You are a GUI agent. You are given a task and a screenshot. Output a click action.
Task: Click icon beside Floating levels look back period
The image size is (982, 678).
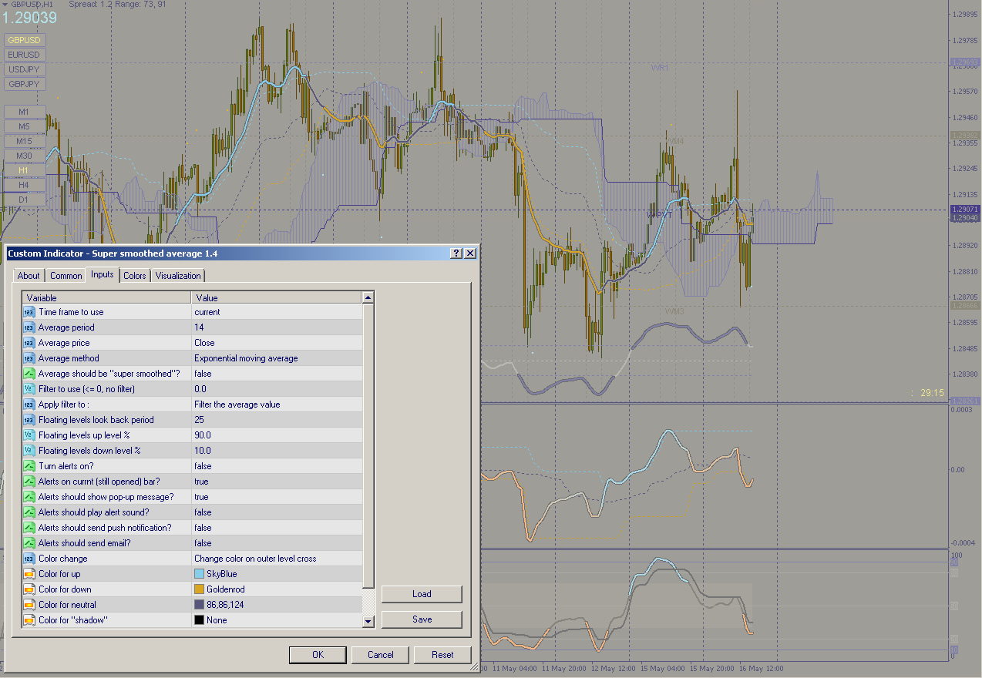[29, 420]
